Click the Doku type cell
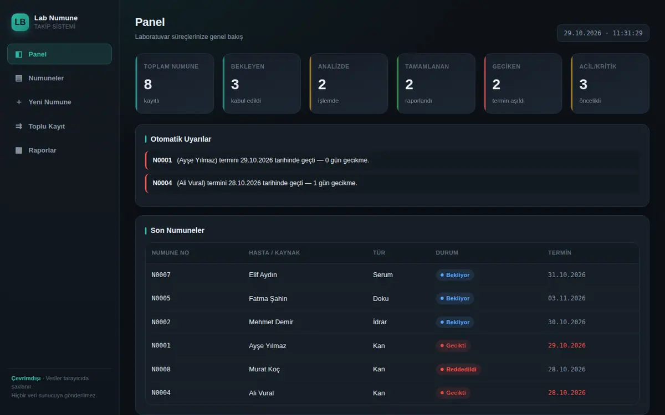 coord(381,299)
